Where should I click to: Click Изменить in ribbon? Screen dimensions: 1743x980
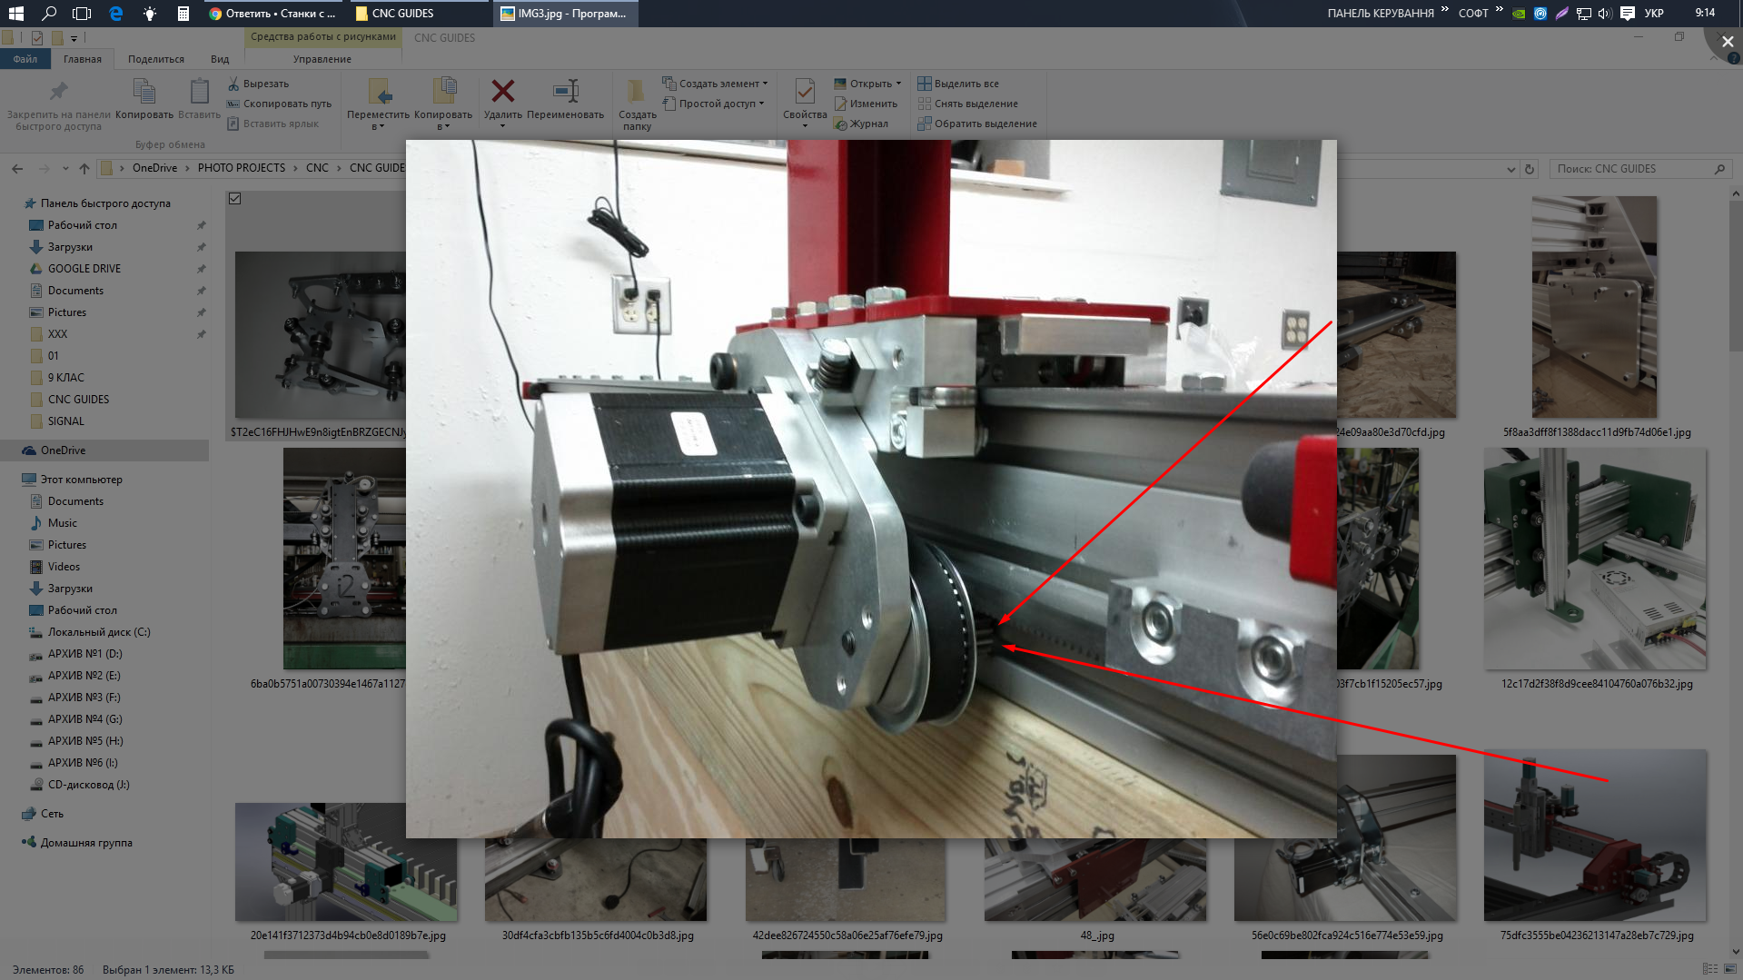pyautogui.click(x=867, y=104)
